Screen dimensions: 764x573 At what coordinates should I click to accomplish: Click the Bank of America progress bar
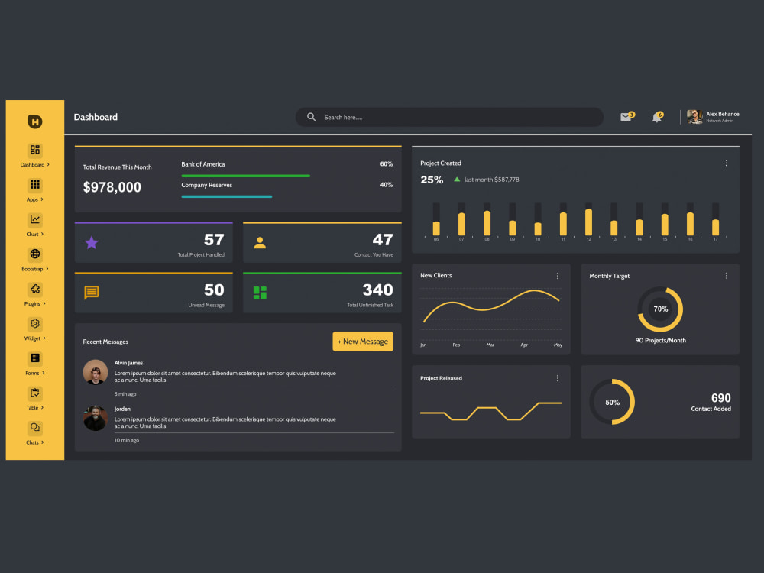tap(245, 176)
